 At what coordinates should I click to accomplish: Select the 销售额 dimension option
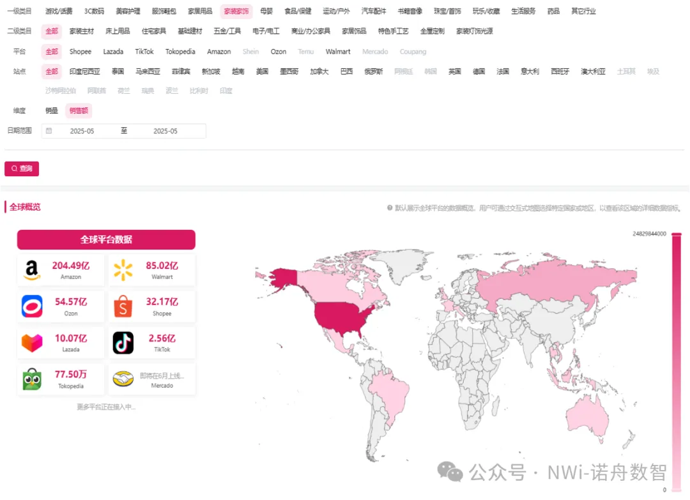[79, 110]
